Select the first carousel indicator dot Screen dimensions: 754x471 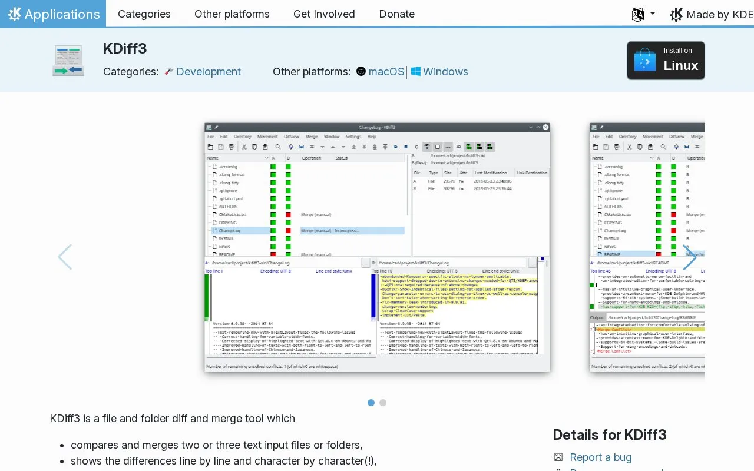click(x=371, y=403)
